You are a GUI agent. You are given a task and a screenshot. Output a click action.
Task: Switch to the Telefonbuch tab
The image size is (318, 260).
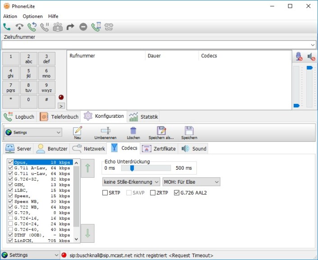pyautogui.click(x=59, y=117)
